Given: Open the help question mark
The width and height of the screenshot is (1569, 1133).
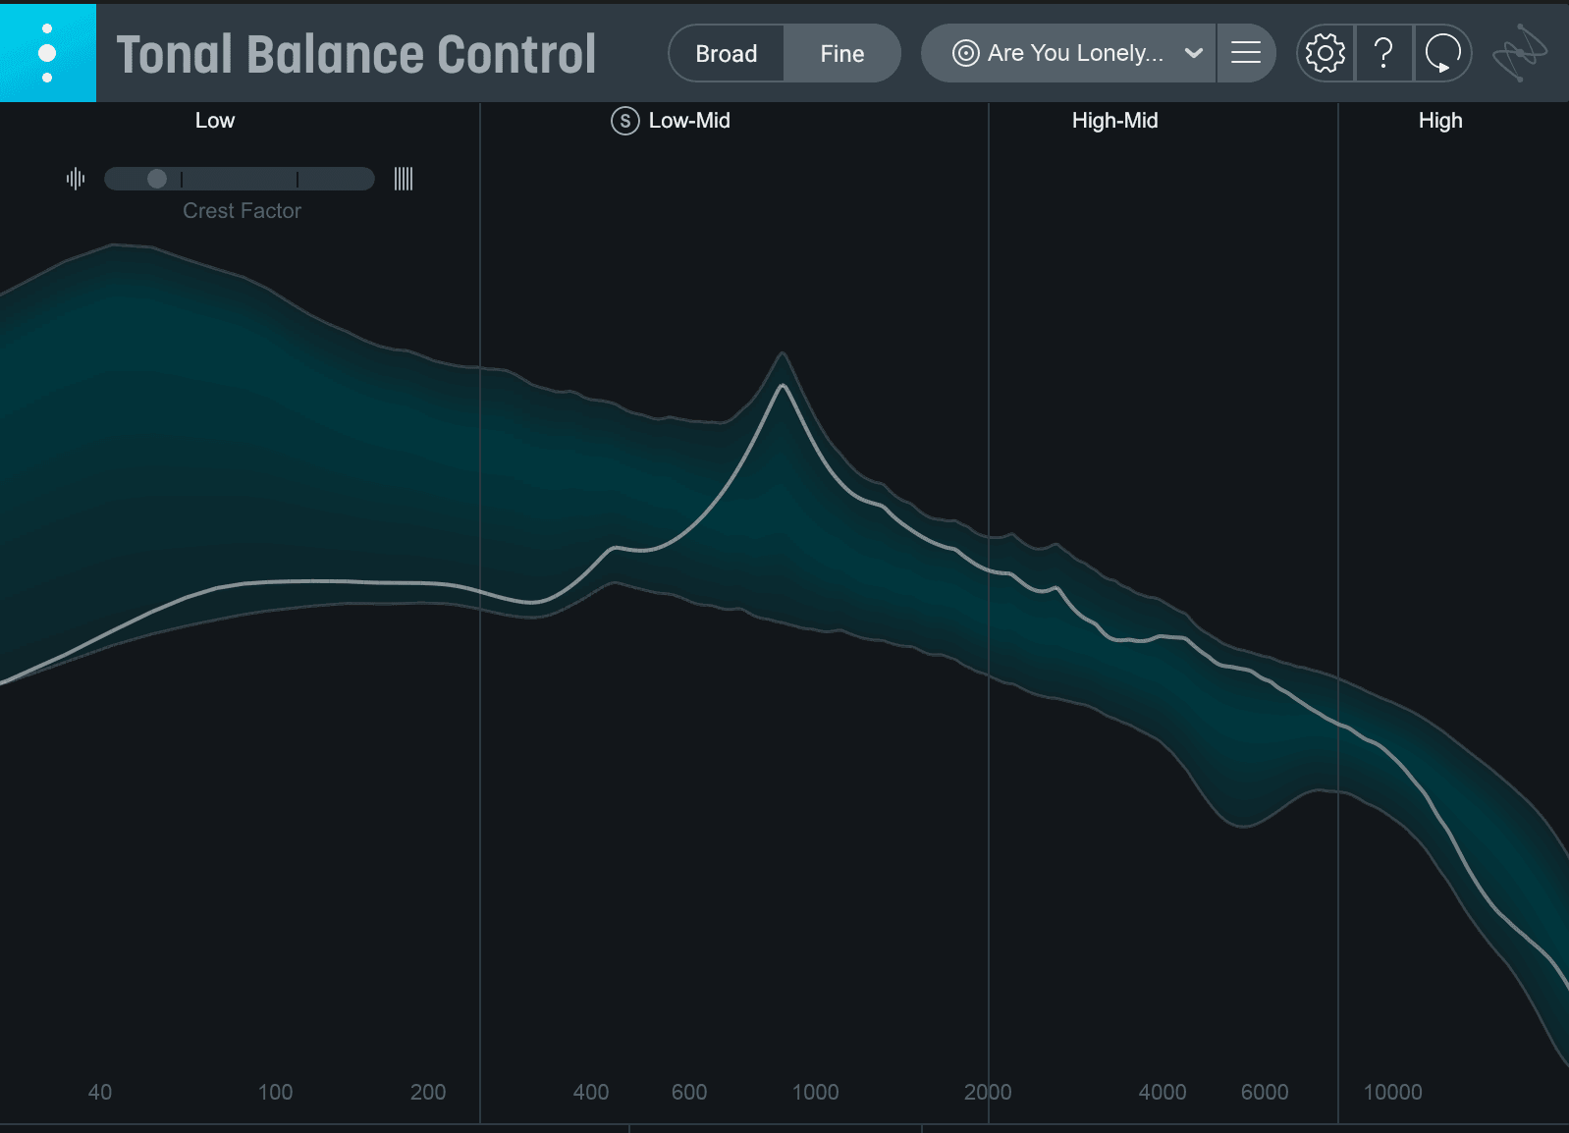Looking at the screenshot, I should click(x=1383, y=53).
